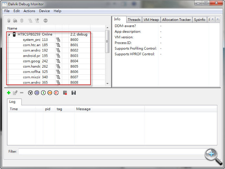225x169 pixels.
Task: Click the 'Process ID:' label
Action: tap(123, 43)
